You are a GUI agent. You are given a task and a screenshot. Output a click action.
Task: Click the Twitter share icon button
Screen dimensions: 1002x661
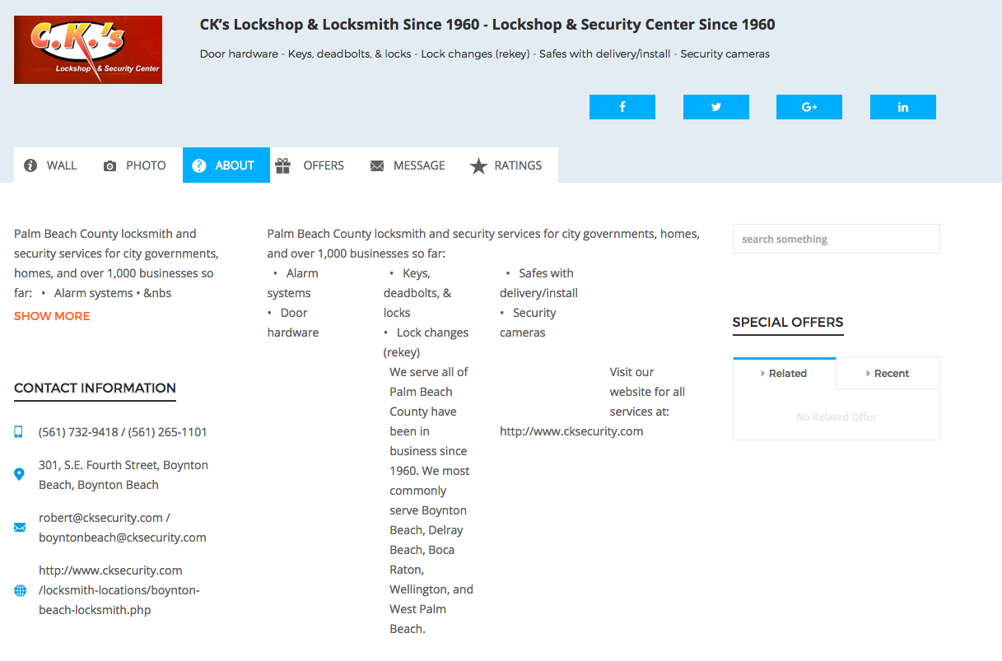(x=716, y=107)
